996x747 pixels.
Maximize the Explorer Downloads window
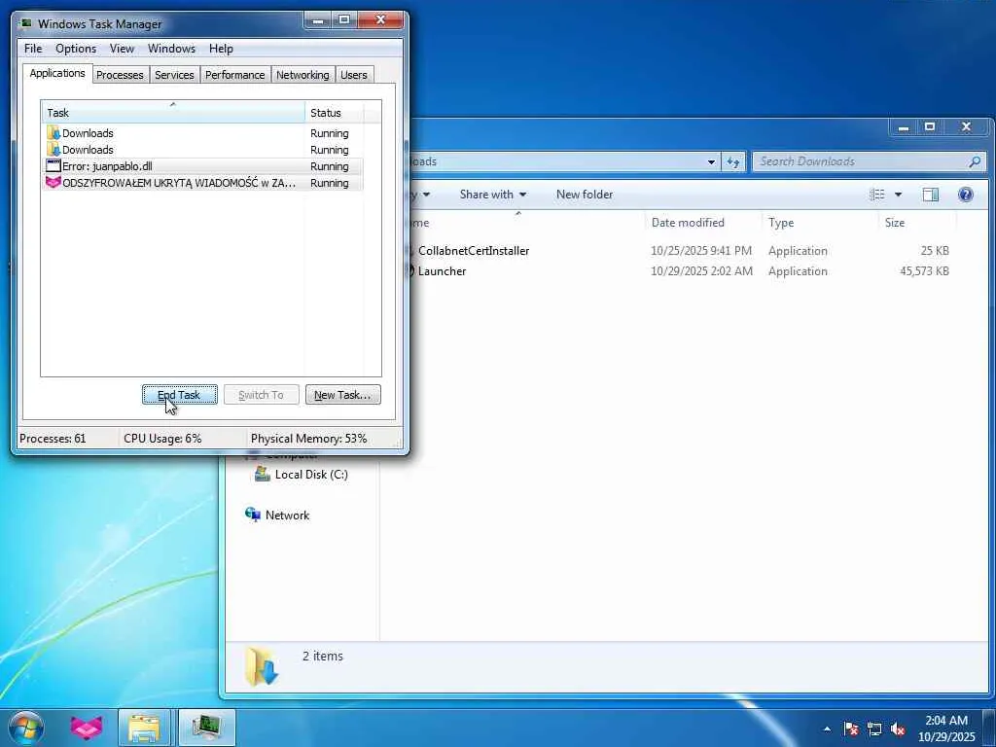click(930, 126)
